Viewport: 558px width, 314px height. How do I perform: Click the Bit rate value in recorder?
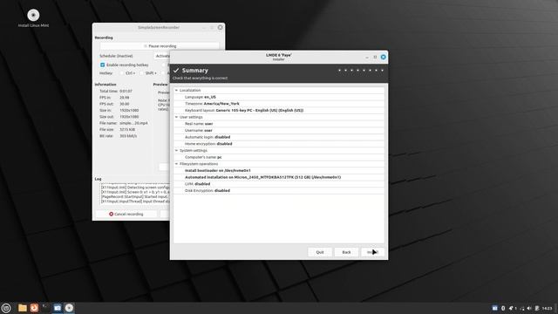tap(128, 136)
